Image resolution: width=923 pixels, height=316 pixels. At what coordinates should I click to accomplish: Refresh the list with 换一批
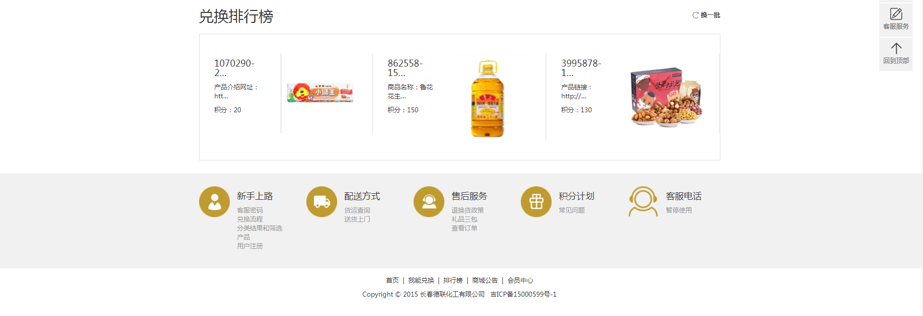(706, 15)
